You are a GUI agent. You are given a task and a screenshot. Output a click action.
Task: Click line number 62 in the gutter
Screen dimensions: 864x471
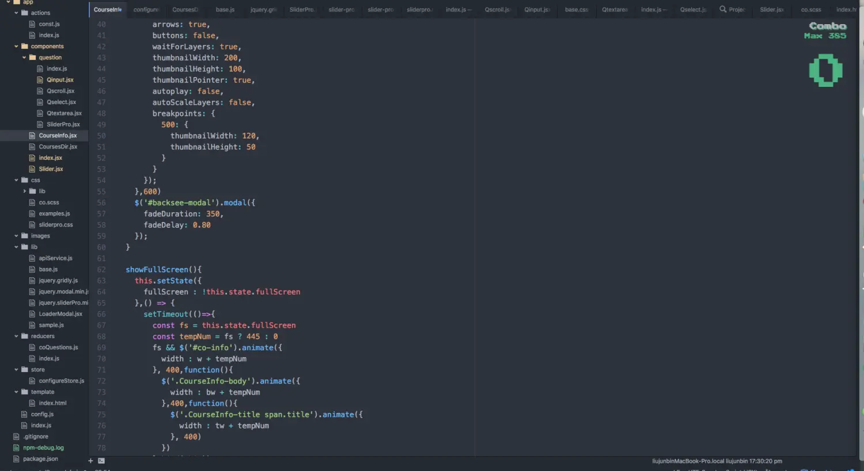101,270
